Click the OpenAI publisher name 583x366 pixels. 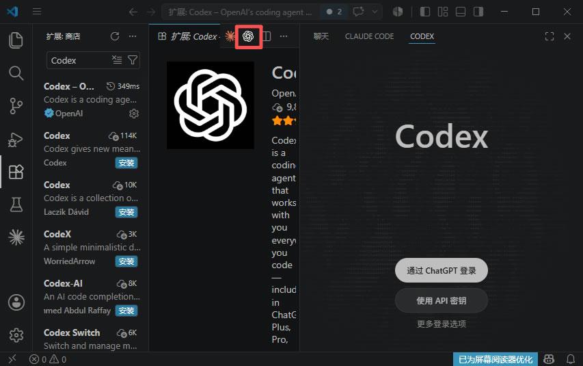point(284,93)
